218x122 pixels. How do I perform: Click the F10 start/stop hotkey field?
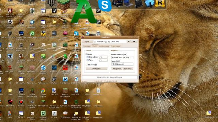coord(103,57)
